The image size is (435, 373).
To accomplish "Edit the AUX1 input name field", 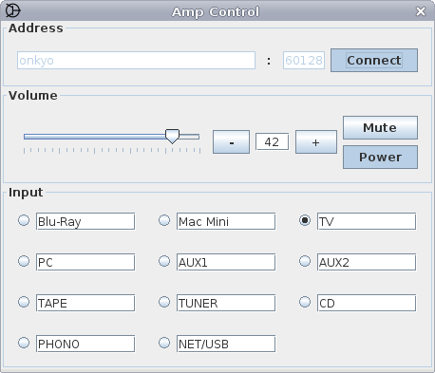I will point(226,262).
